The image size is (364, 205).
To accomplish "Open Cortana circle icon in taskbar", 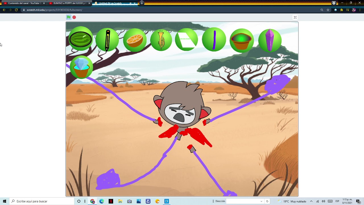I will [x=79, y=201].
